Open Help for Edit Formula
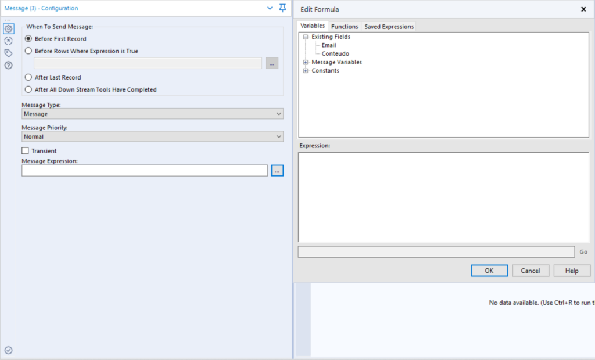This screenshot has width=595, height=360. tap(572, 271)
